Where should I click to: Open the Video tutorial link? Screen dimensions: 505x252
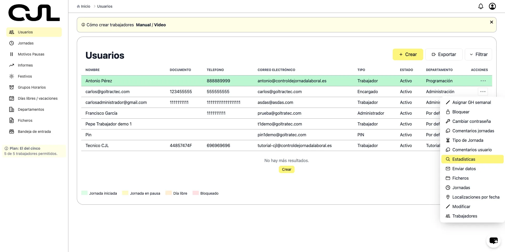(x=160, y=25)
